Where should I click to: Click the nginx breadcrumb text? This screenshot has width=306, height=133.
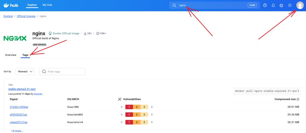click(x=43, y=16)
